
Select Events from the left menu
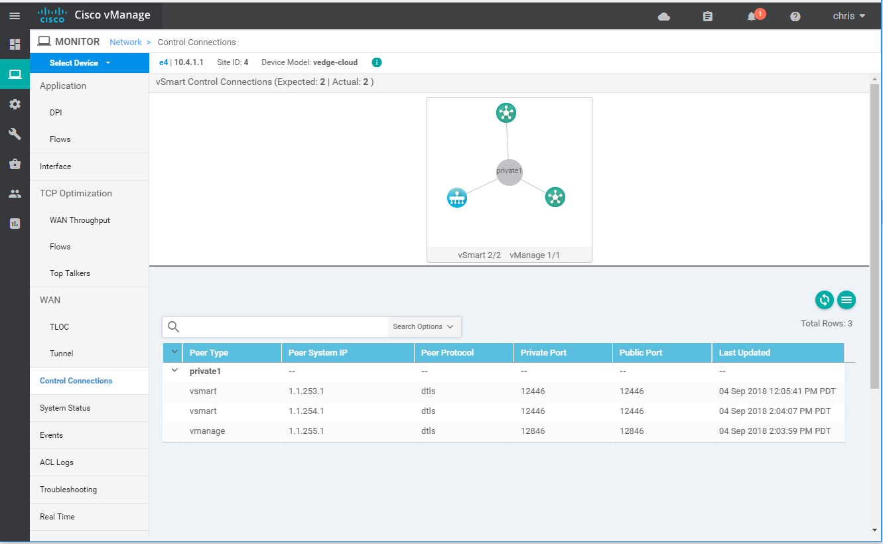click(52, 435)
